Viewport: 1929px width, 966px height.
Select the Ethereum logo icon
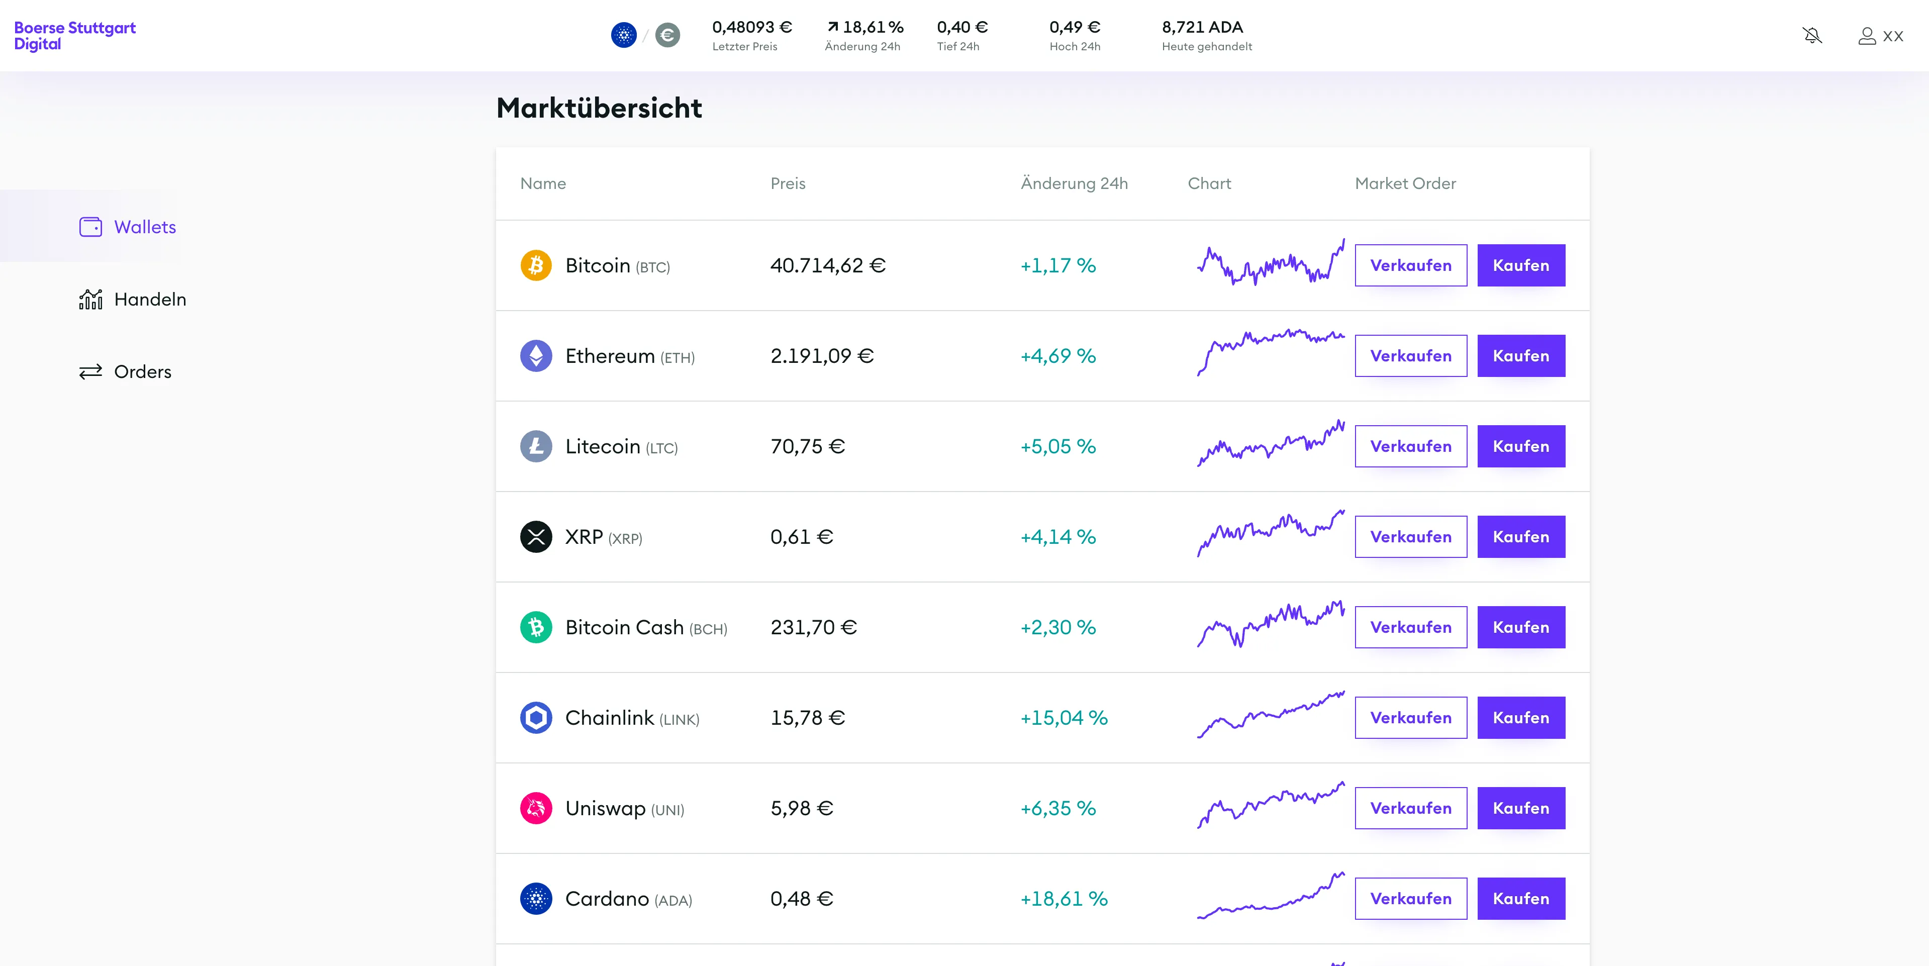(536, 356)
